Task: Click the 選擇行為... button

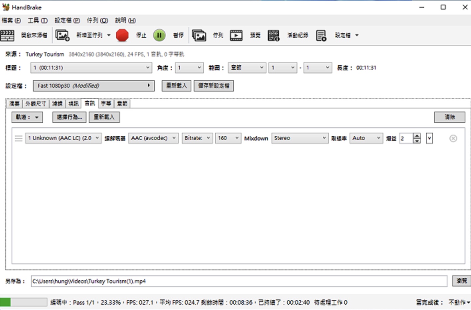Action: coord(69,117)
